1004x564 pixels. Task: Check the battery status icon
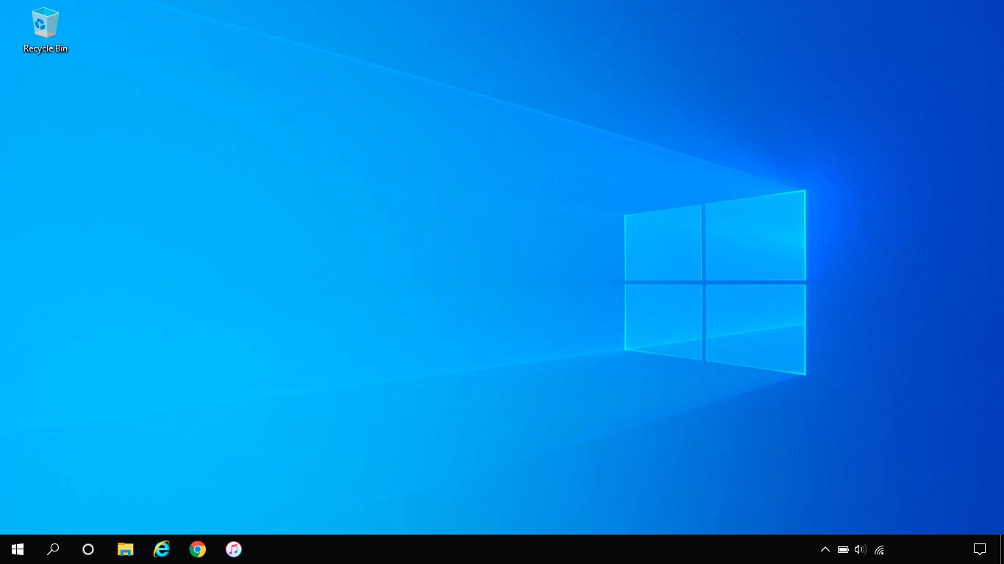click(x=842, y=549)
